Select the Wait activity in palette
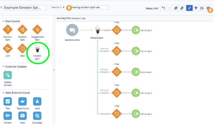Viewport: 214px width, 124px height. click(x=23, y=48)
